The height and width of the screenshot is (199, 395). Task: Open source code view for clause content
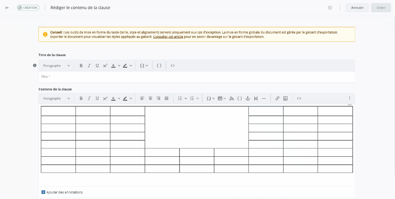(x=299, y=98)
